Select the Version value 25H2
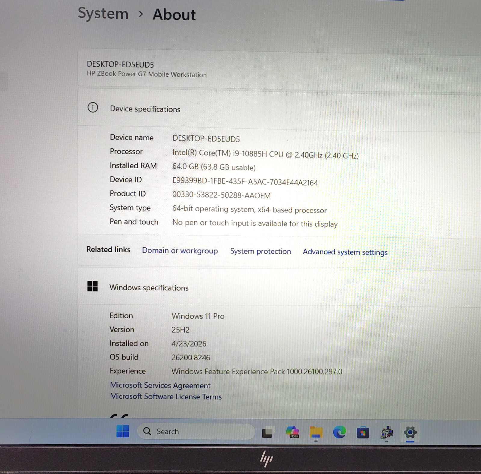This screenshot has height=474, width=481. [x=180, y=330]
